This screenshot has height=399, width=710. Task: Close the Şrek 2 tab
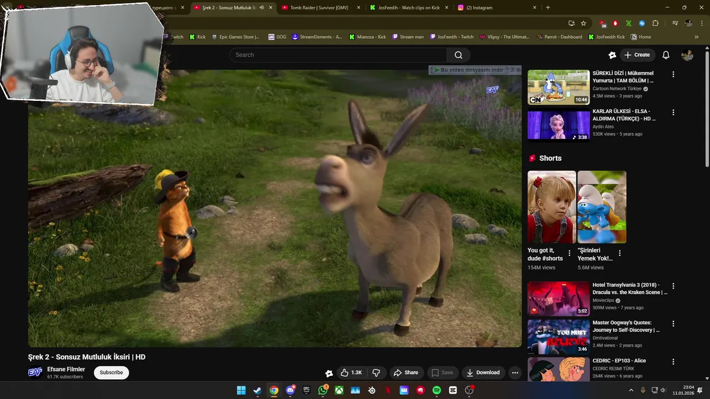(271, 8)
